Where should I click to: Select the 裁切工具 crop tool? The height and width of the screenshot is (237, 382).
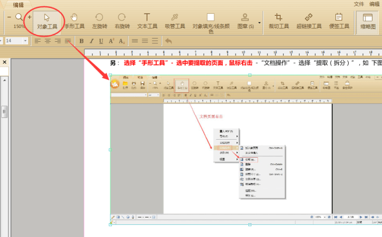[279, 21]
